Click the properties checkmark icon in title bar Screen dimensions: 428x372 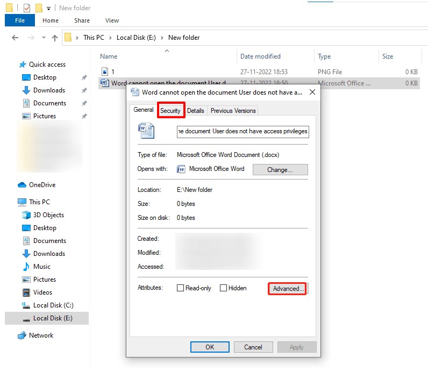(x=27, y=8)
